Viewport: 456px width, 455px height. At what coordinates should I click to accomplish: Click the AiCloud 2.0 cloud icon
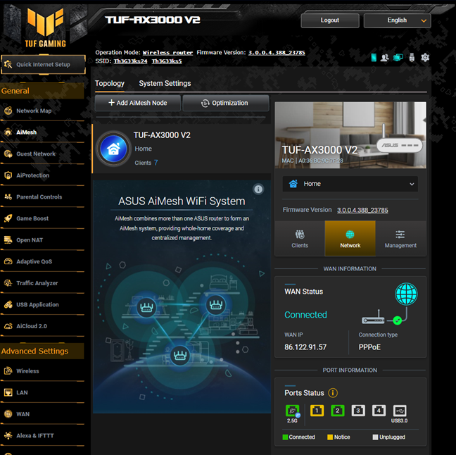[x=8, y=326]
